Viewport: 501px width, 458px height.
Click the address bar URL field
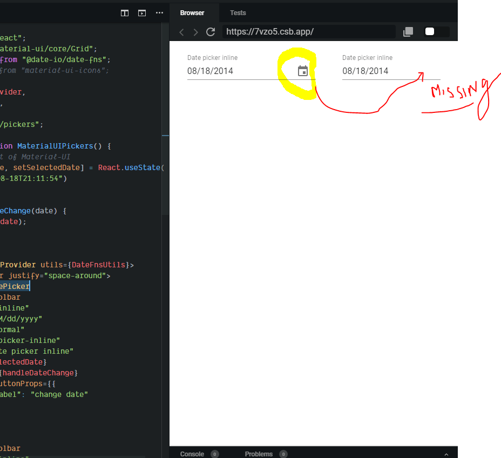pyautogui.click(x=308, y=32)
